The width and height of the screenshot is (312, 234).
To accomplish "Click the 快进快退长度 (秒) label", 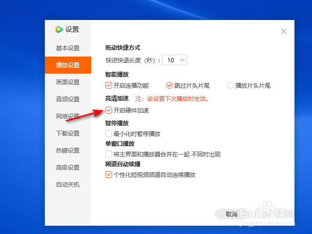I will coord(133,60).
